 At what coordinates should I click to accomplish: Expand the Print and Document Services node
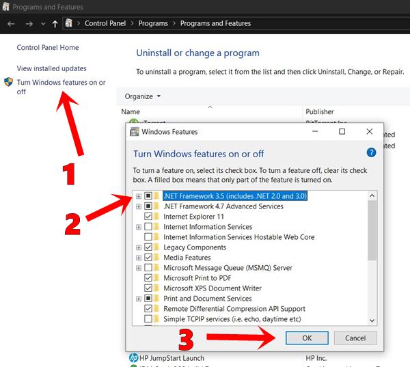pos(139,299)
